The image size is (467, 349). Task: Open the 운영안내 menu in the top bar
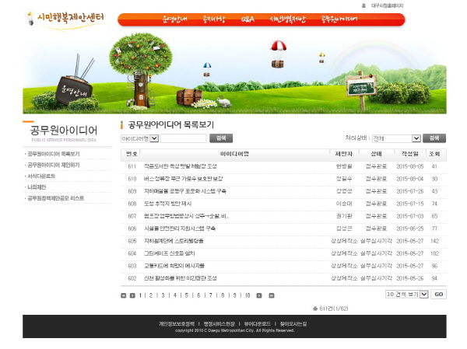point(175,19)
